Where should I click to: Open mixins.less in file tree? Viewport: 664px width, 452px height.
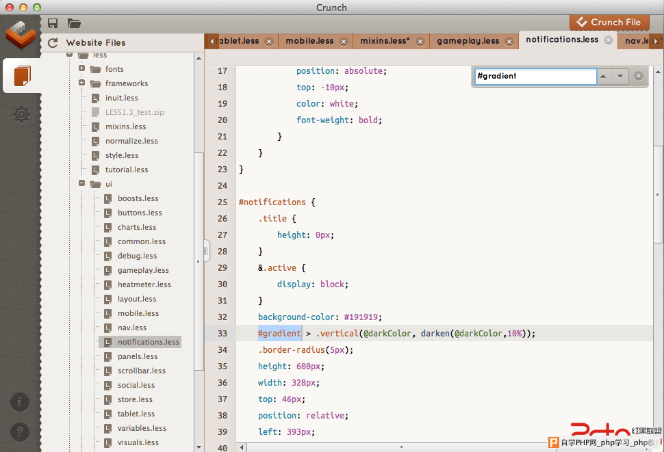point(125,127)
